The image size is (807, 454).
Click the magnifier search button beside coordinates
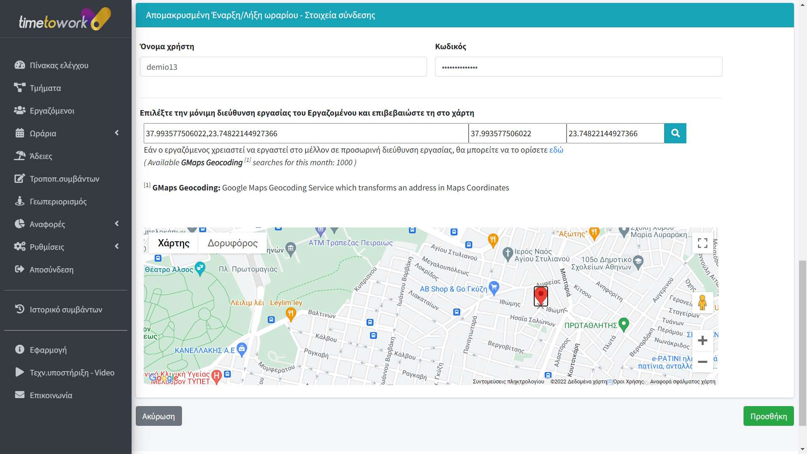pyautogui.click(x=675, y=133)
